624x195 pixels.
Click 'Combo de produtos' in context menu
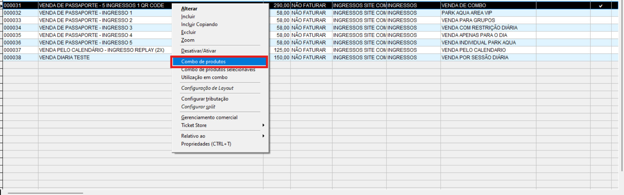(x=203, y=61)
